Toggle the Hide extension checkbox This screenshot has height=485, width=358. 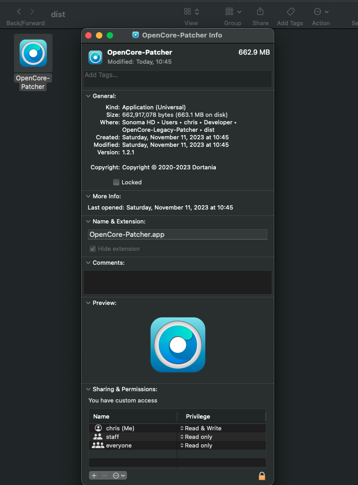tap(93, 249)
